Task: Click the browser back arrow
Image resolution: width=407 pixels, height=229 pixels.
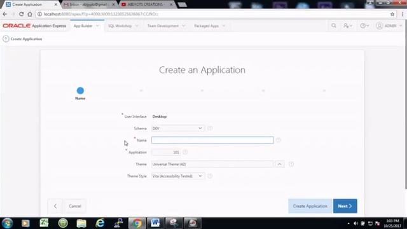Action: point(5,14)
